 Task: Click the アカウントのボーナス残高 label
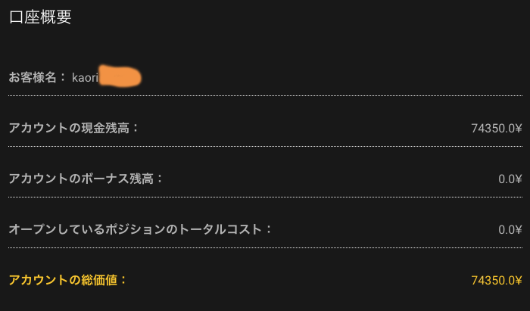coord(86,179)
